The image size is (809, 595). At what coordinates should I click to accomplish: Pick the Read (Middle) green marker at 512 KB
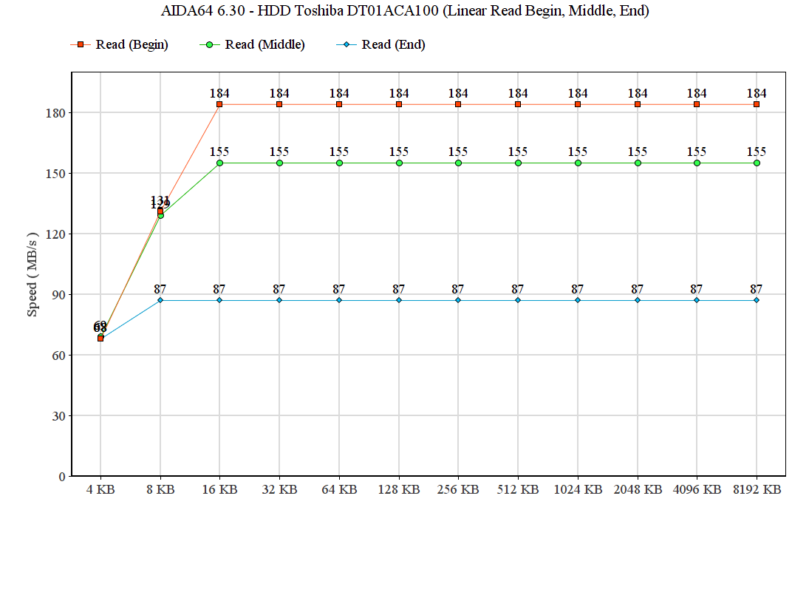518,163
